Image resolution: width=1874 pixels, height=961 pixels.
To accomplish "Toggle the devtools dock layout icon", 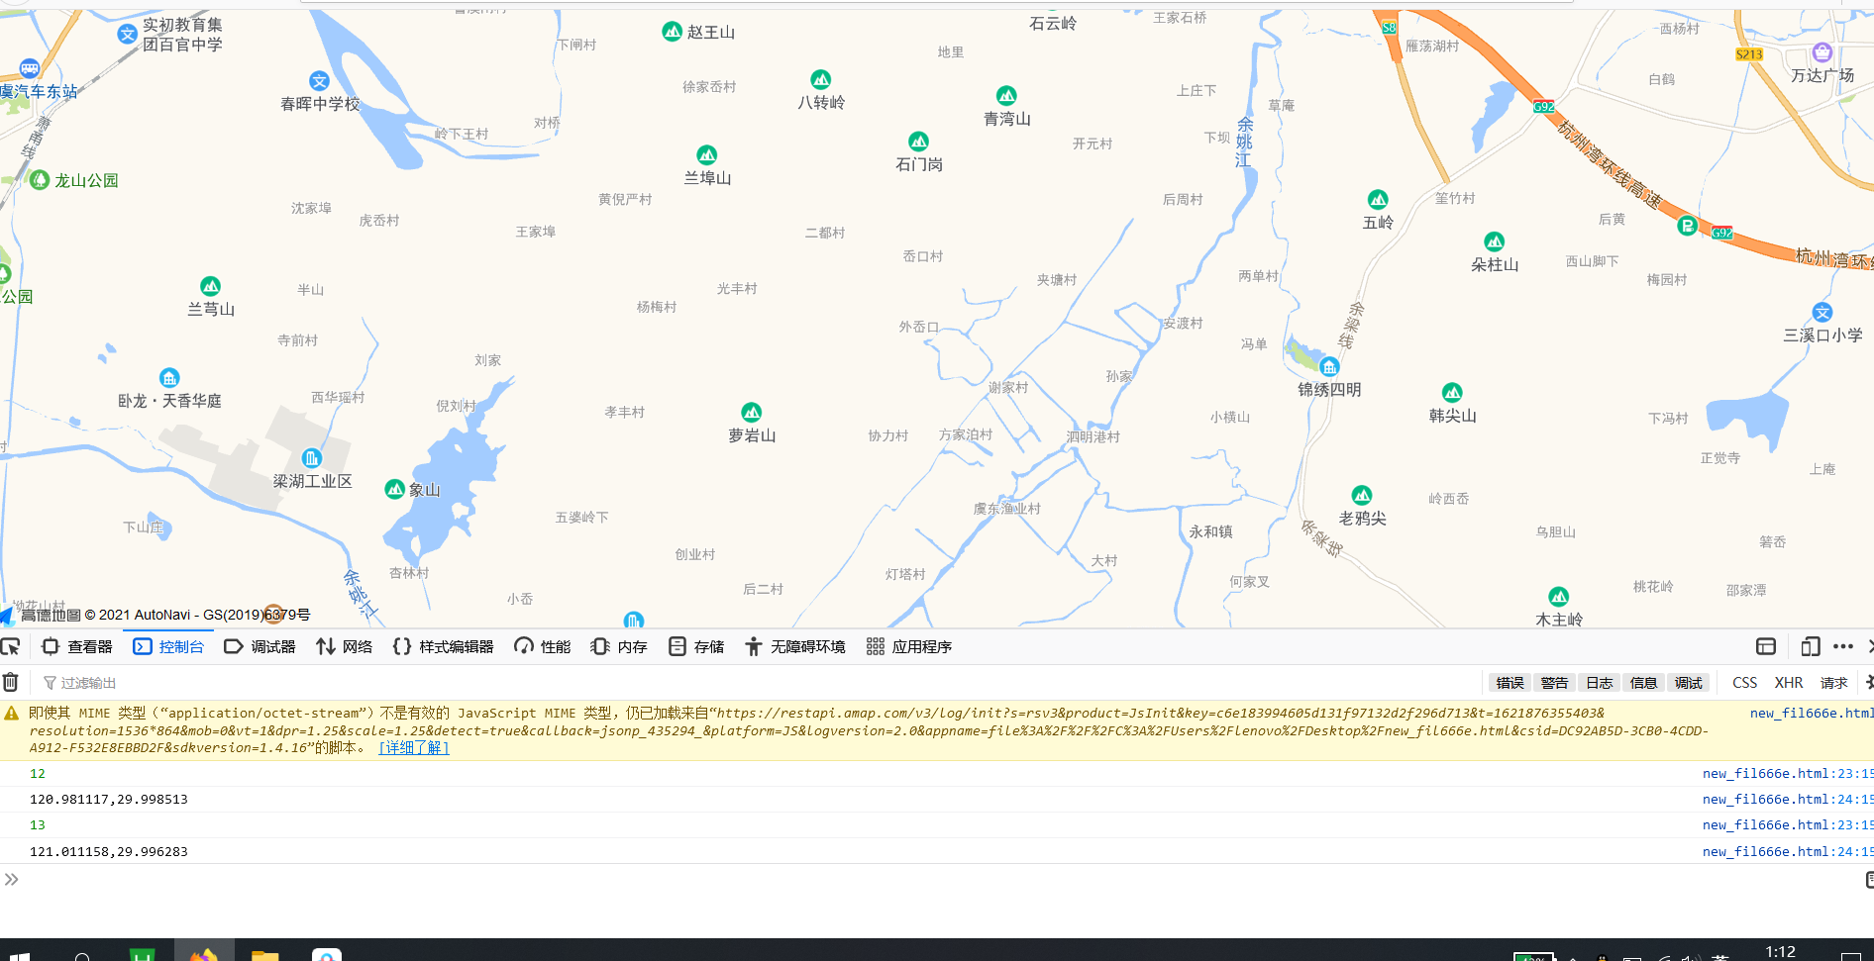I will point(1766,646).
